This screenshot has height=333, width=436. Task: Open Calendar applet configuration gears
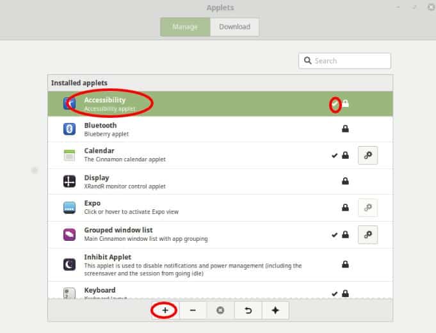[x=367, y=155]
